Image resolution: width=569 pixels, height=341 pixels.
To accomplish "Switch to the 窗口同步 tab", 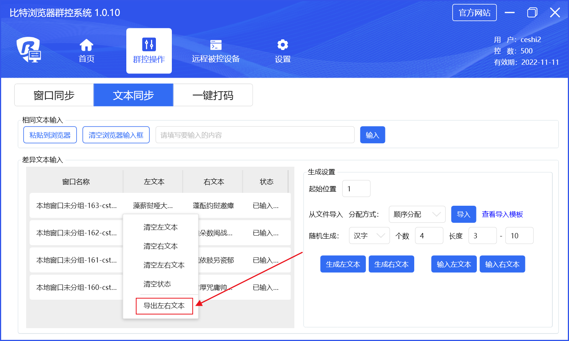I will [54, 95].
